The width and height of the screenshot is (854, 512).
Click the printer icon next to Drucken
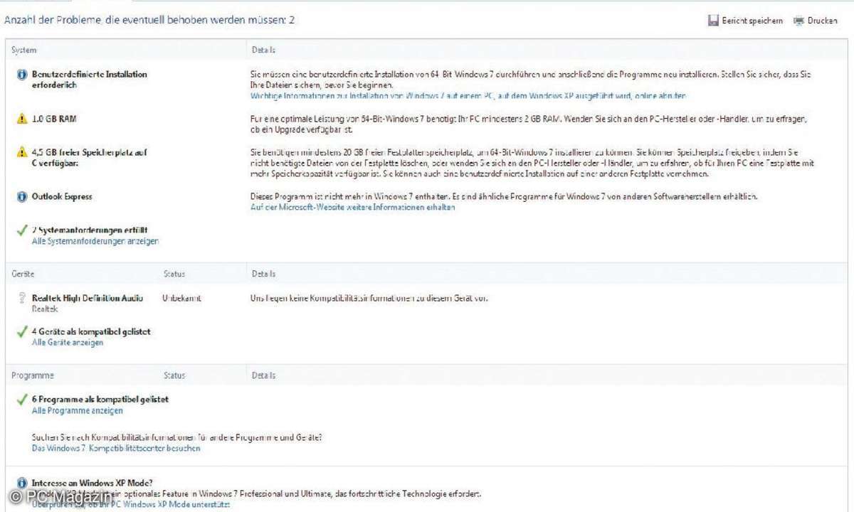point(798,21)
